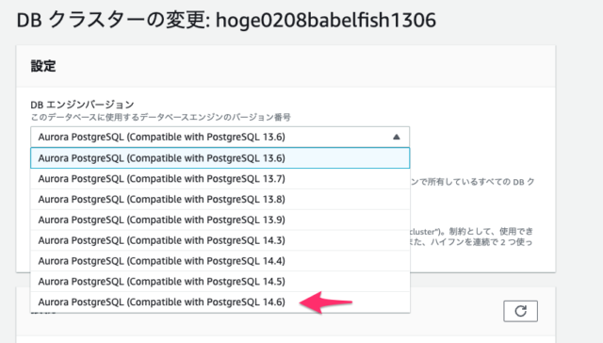Select Aurora PostgreSQL 13.7 option

220,179
